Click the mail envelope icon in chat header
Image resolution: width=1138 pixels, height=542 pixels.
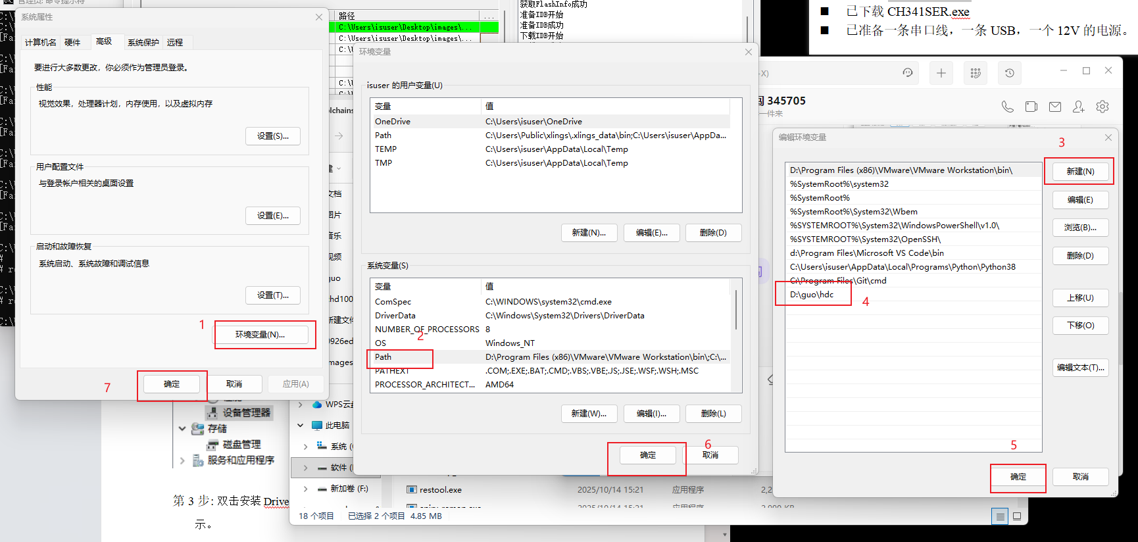[1055, 107]
